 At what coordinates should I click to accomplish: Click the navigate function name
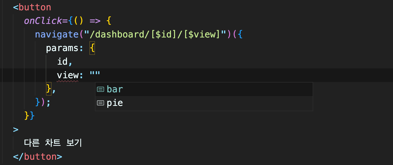tap(57, 34)
